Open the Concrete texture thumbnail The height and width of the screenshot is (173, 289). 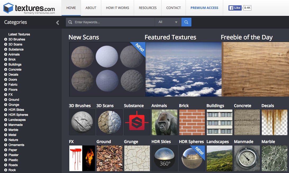click(x=247, y=122)
